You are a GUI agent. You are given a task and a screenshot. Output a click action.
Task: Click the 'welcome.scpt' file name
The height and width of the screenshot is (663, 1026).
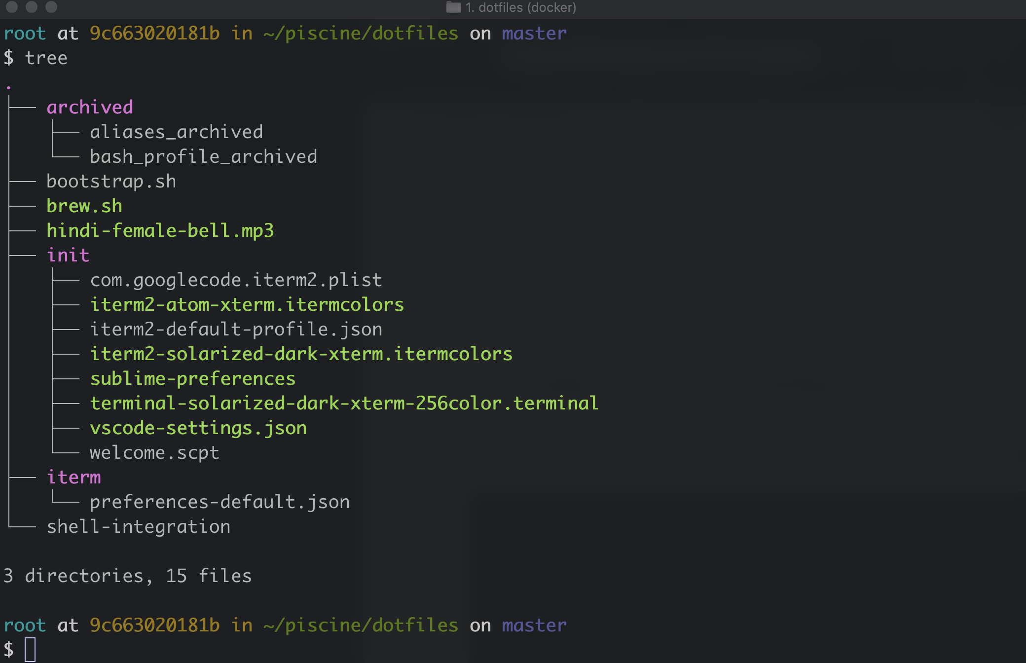tap(155, 453)
